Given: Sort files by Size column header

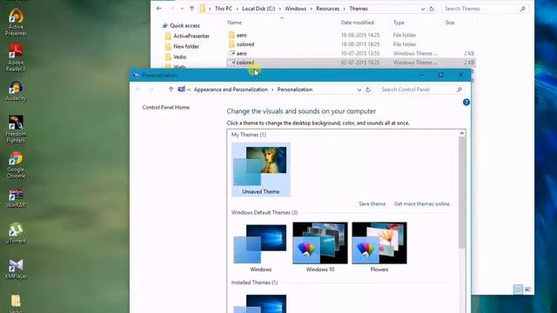Looking at the screenshot, I should (450, 23).
